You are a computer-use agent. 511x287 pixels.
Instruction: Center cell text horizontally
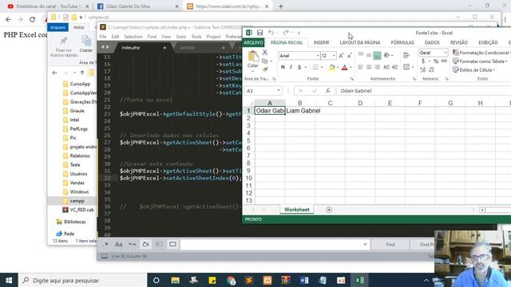tap(369, 67)
